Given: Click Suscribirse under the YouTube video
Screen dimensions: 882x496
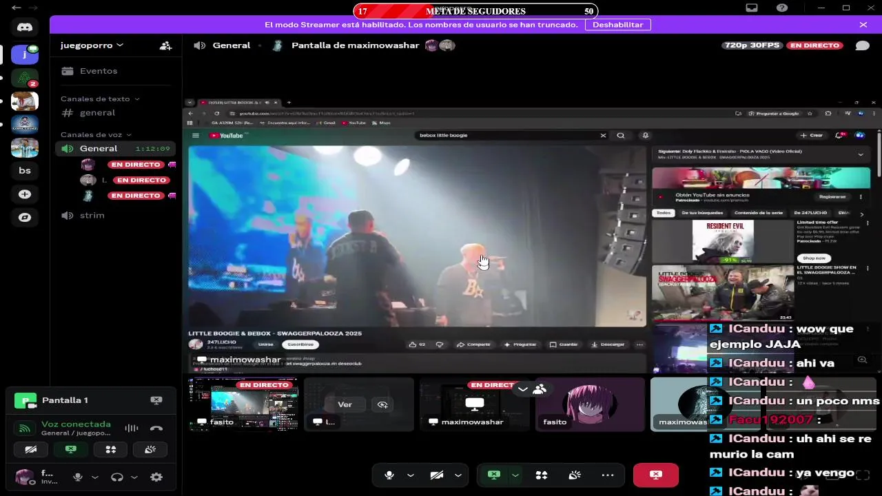Looking at the screenshot, I should click(x=300, y=344).
